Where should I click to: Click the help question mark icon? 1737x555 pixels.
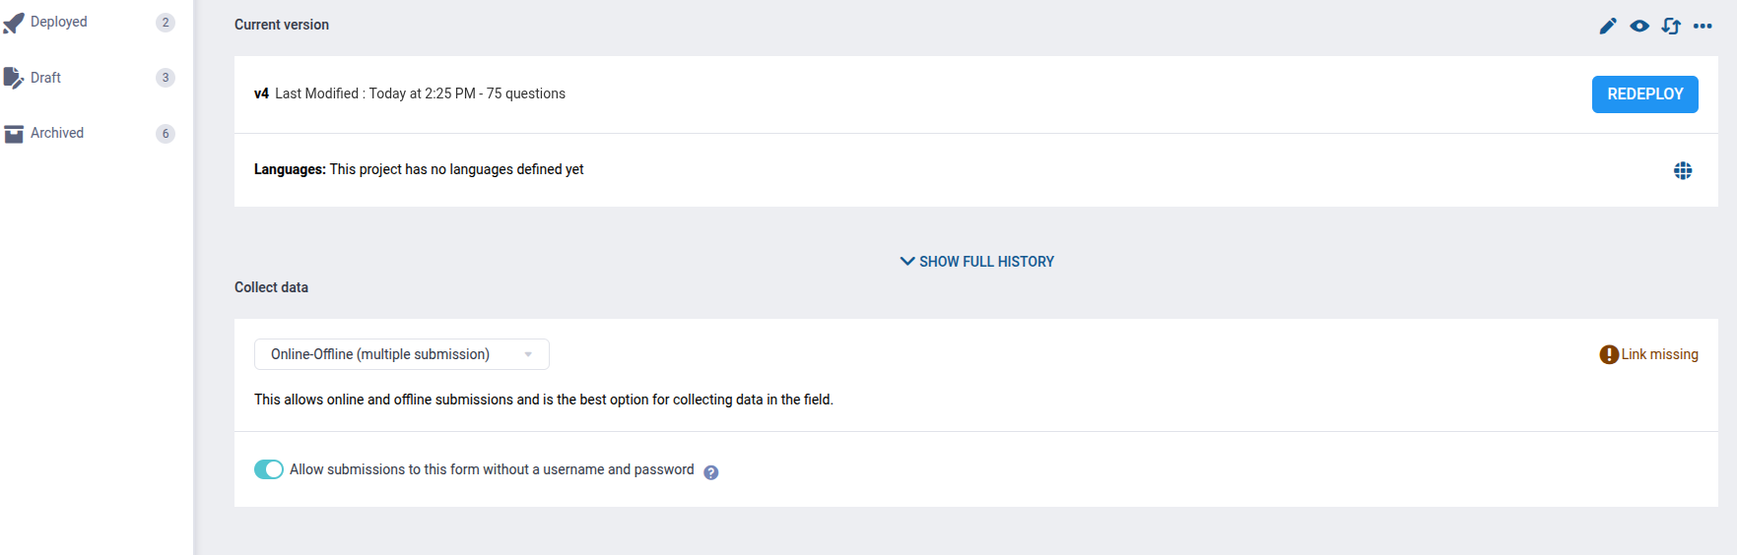tap(711, 472)
